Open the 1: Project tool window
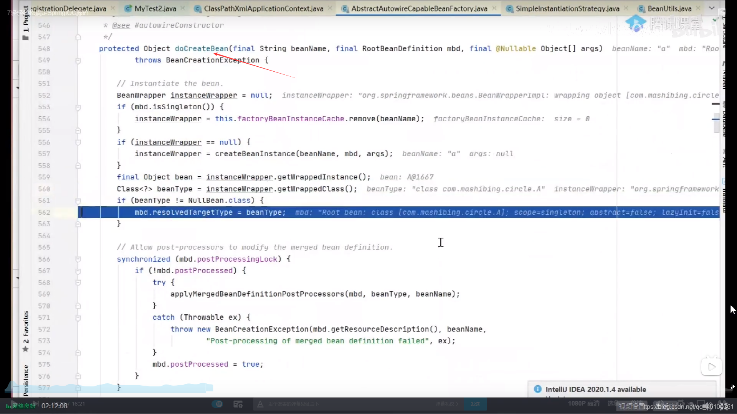 pos(26,18)
